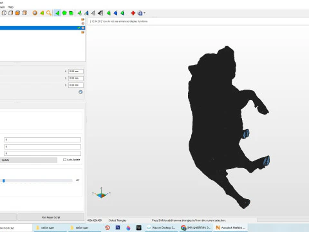The image size is (309, 232).
Task: Click the orange sphere toolbar icon
Action: (35, 13)
